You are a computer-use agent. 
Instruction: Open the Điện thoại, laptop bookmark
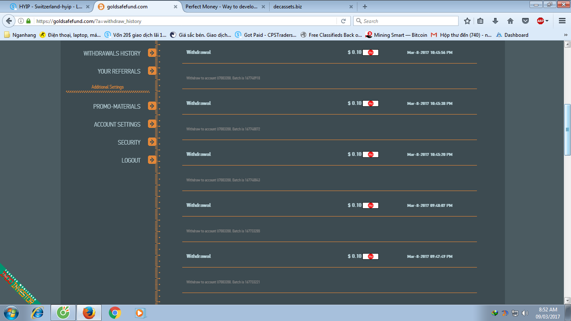tap(70, 35)
